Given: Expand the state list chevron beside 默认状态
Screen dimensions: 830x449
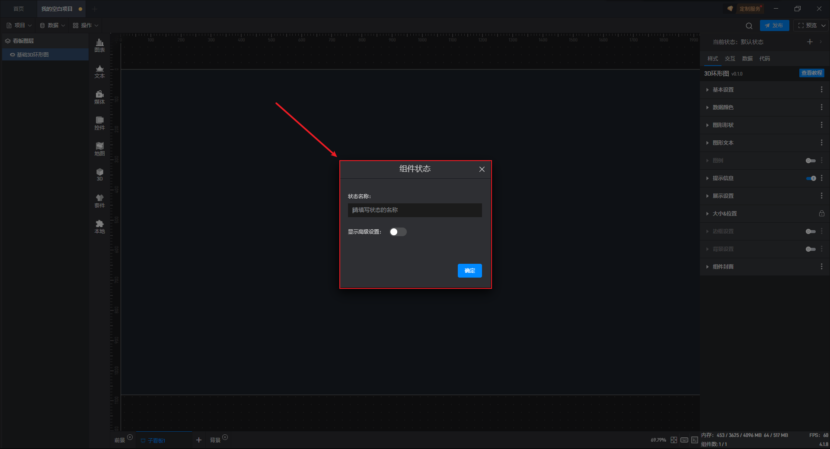Looking at the screenshot, I should click(821, 42).
